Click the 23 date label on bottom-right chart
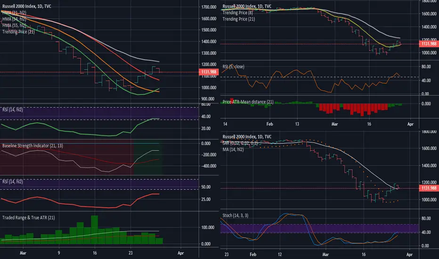Image resolution: width=439 pixels, height=259 pixels. pyautogui.click(x=226, y=254)
